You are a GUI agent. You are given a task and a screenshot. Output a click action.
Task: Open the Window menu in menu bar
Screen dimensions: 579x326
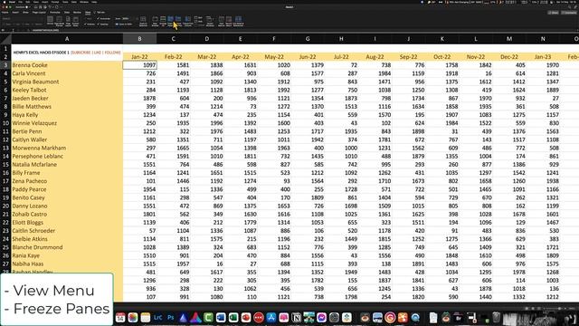click(x=84, y=2)
